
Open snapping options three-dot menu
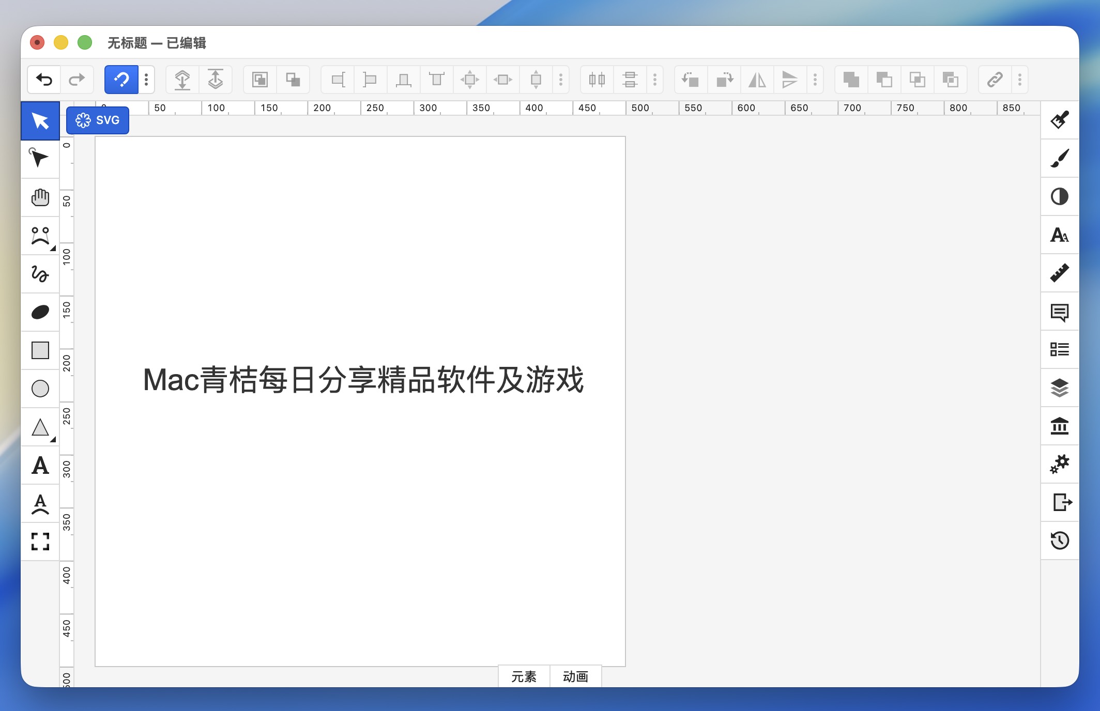(x=146, y=80)
